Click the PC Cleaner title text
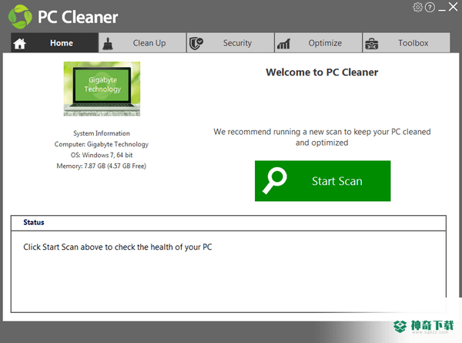Image resolution: width=462 pixels, height=343 pixels. point(78,17)
